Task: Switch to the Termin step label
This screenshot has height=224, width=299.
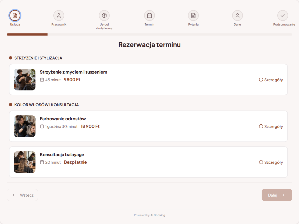Action: 149,24
